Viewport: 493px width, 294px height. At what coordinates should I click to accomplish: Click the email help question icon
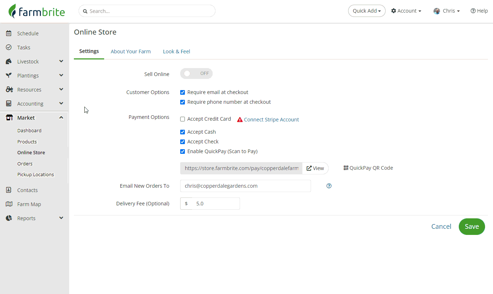329,186
